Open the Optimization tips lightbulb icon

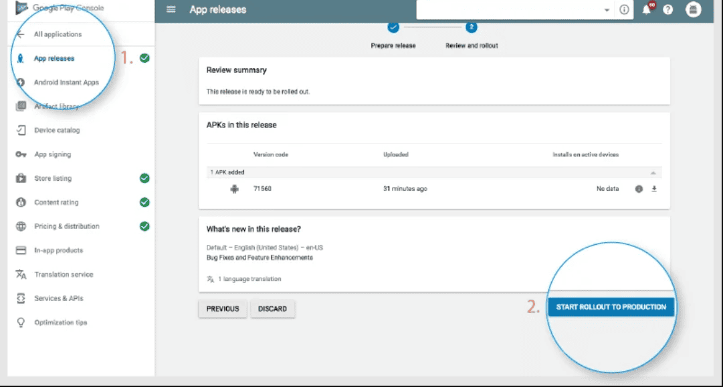[22, 322]
